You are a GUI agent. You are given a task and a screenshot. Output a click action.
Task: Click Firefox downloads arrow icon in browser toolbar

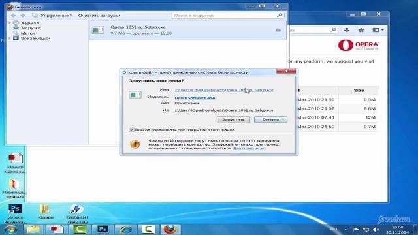pyautogui.click(x=347, y=30)
